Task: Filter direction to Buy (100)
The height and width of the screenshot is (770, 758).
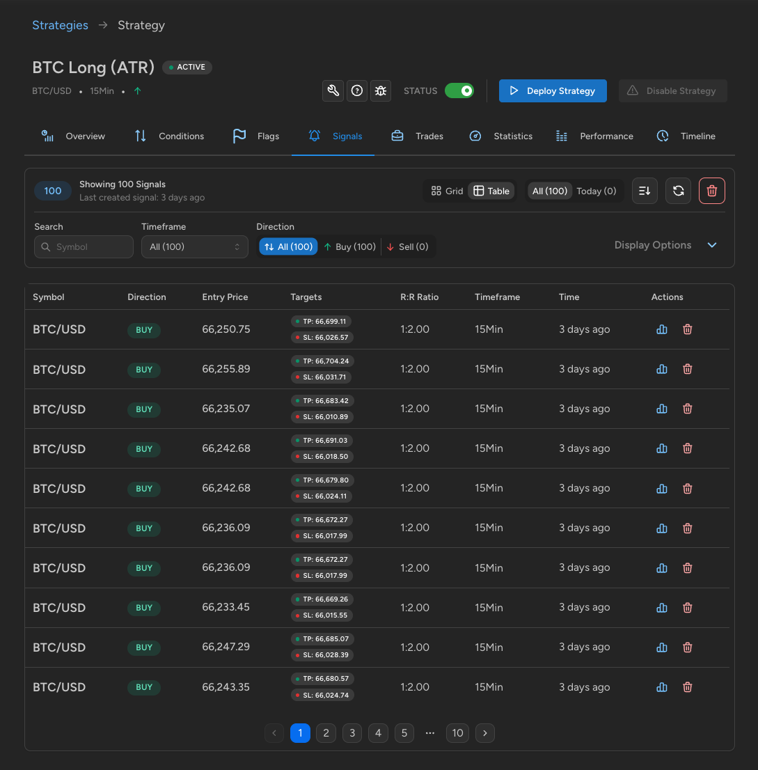Action: [x=349, y=246]
